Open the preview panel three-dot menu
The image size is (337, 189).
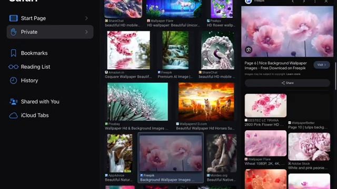(x=315, y=2)
